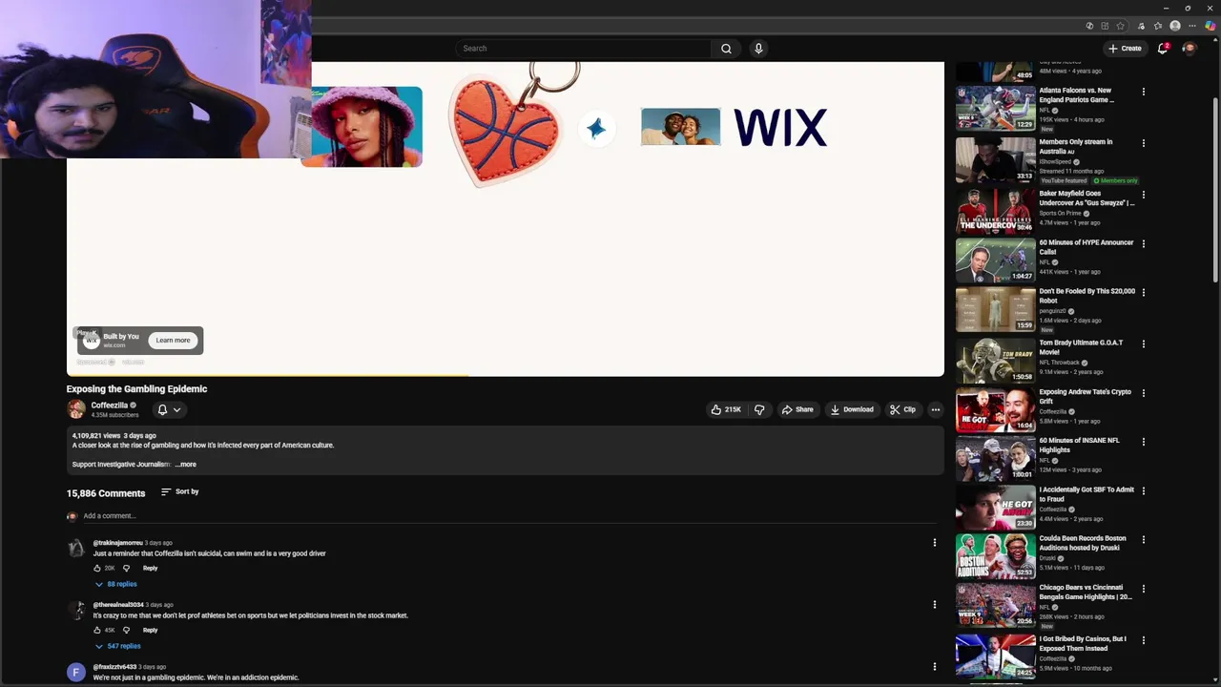Open options for @trakinajamorreu comment

click(934, 543)
